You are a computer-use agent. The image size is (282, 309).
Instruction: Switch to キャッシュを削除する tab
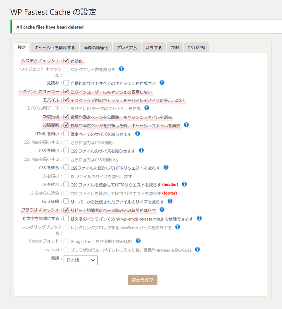click(55, 48)
